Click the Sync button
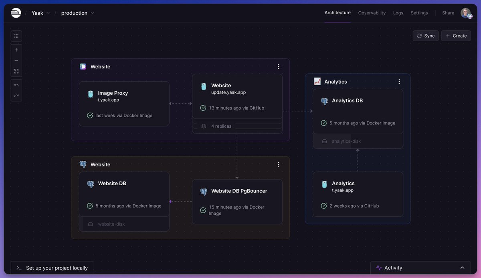This screenshot has width=481, height=278. click(426, 36)
